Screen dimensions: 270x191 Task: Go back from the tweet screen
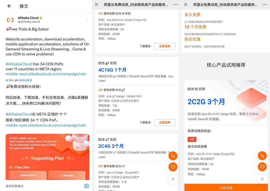point(9,6)
